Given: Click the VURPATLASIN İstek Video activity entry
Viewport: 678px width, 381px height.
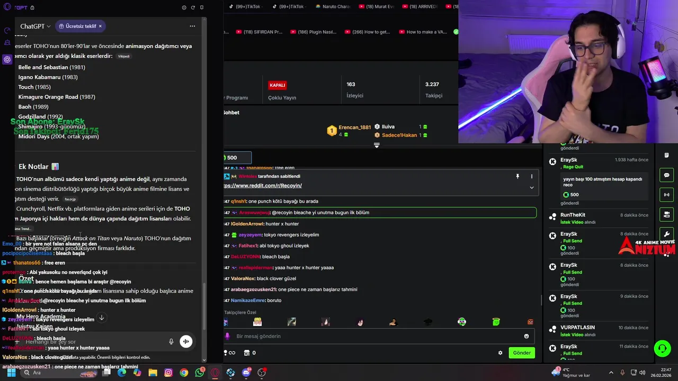Looking at the screenshot, I should coord(599,331).
